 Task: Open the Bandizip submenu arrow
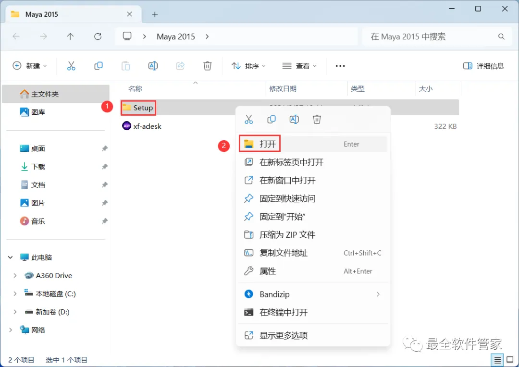pyautogui.click(x=378, y=294)
